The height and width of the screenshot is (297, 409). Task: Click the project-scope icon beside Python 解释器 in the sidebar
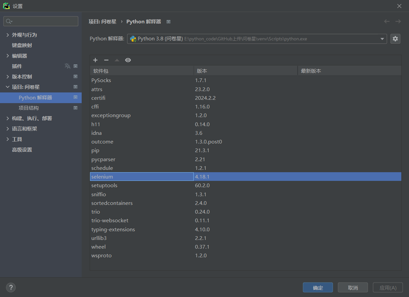pyautogui.click(x=75, y=97)
